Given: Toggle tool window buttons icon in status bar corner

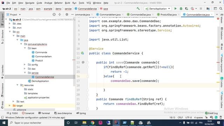Looking at the screenshot, I should [2, 118].
